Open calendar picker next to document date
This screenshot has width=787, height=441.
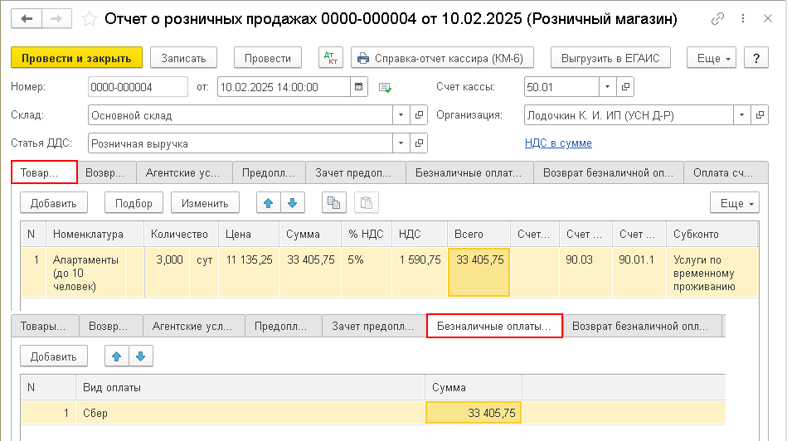pyautogui.click(x=358, y=87)
